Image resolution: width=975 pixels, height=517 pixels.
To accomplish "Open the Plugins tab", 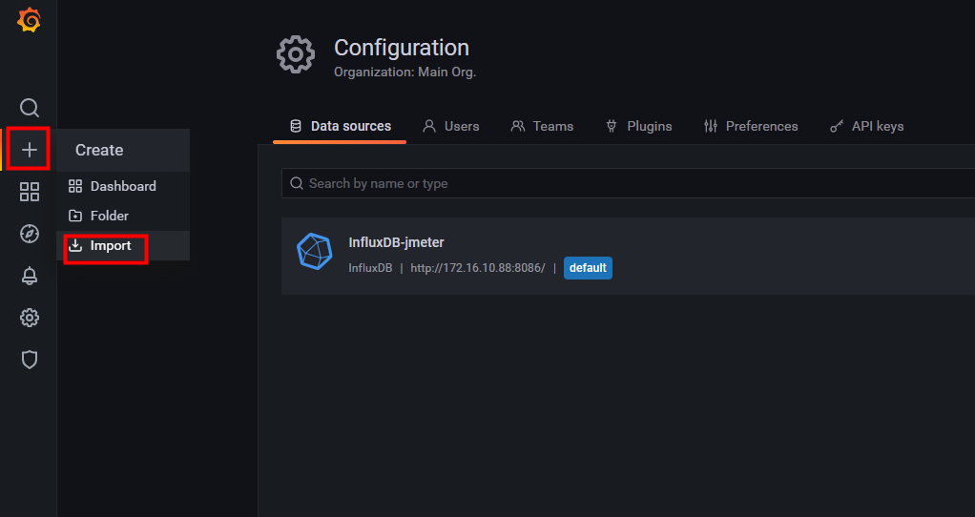I will [638, 126].
